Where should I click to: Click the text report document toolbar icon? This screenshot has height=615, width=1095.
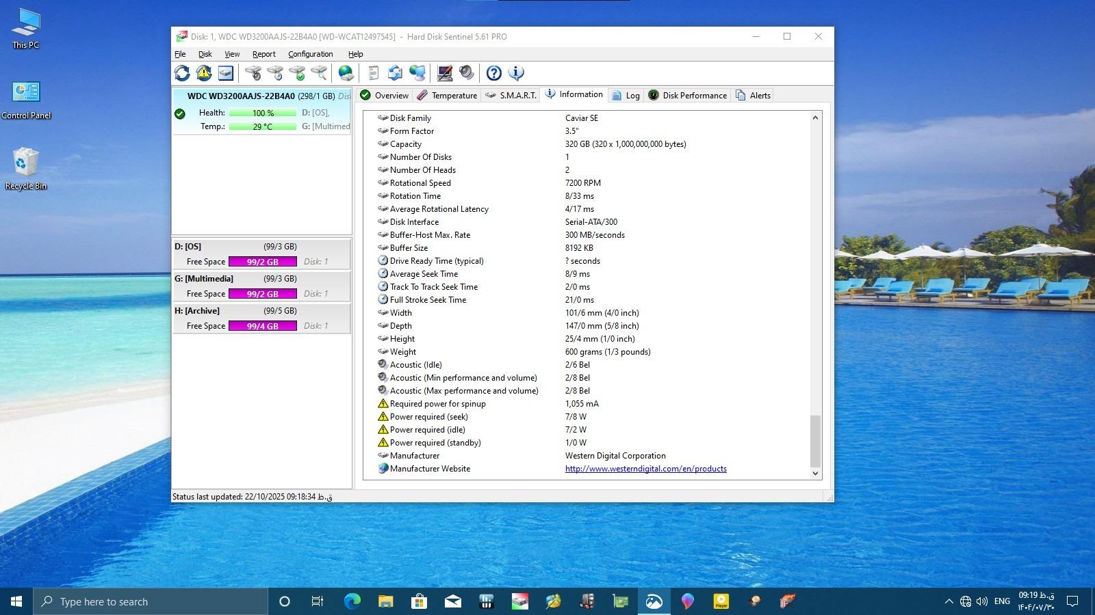[373, 73]
